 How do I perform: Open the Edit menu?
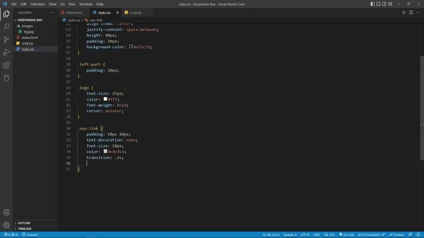[x=24, y=4]
